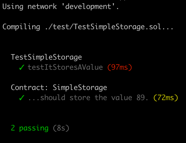Screen dimensions: 186x143
Task: Click the green checkmark beside should store the value
Action: [x=22, y=98]
